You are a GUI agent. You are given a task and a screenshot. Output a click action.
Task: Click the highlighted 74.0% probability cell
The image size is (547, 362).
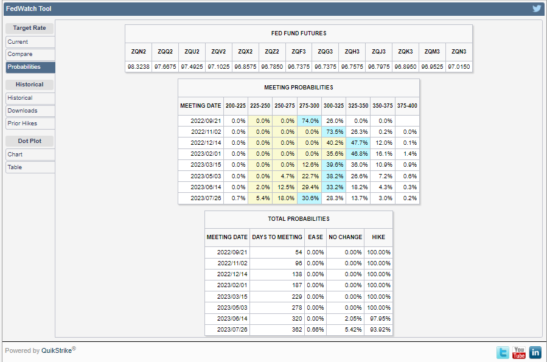pyautogui.click(x=309, y=121)
